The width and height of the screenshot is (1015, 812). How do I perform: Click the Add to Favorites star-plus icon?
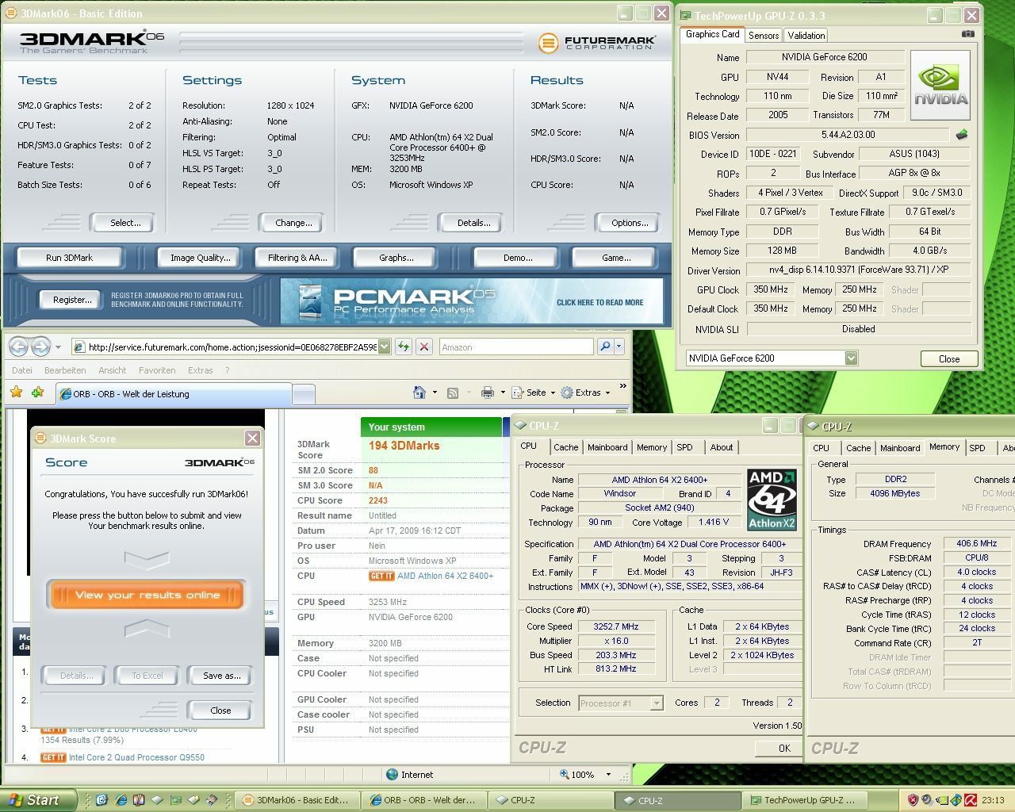coord(37,393)
